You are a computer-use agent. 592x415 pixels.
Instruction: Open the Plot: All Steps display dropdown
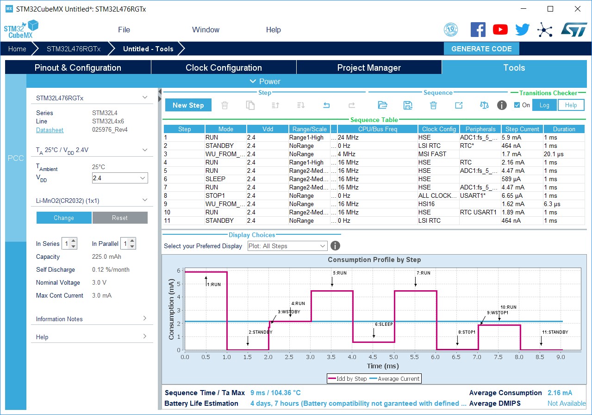tap(287, 246)
